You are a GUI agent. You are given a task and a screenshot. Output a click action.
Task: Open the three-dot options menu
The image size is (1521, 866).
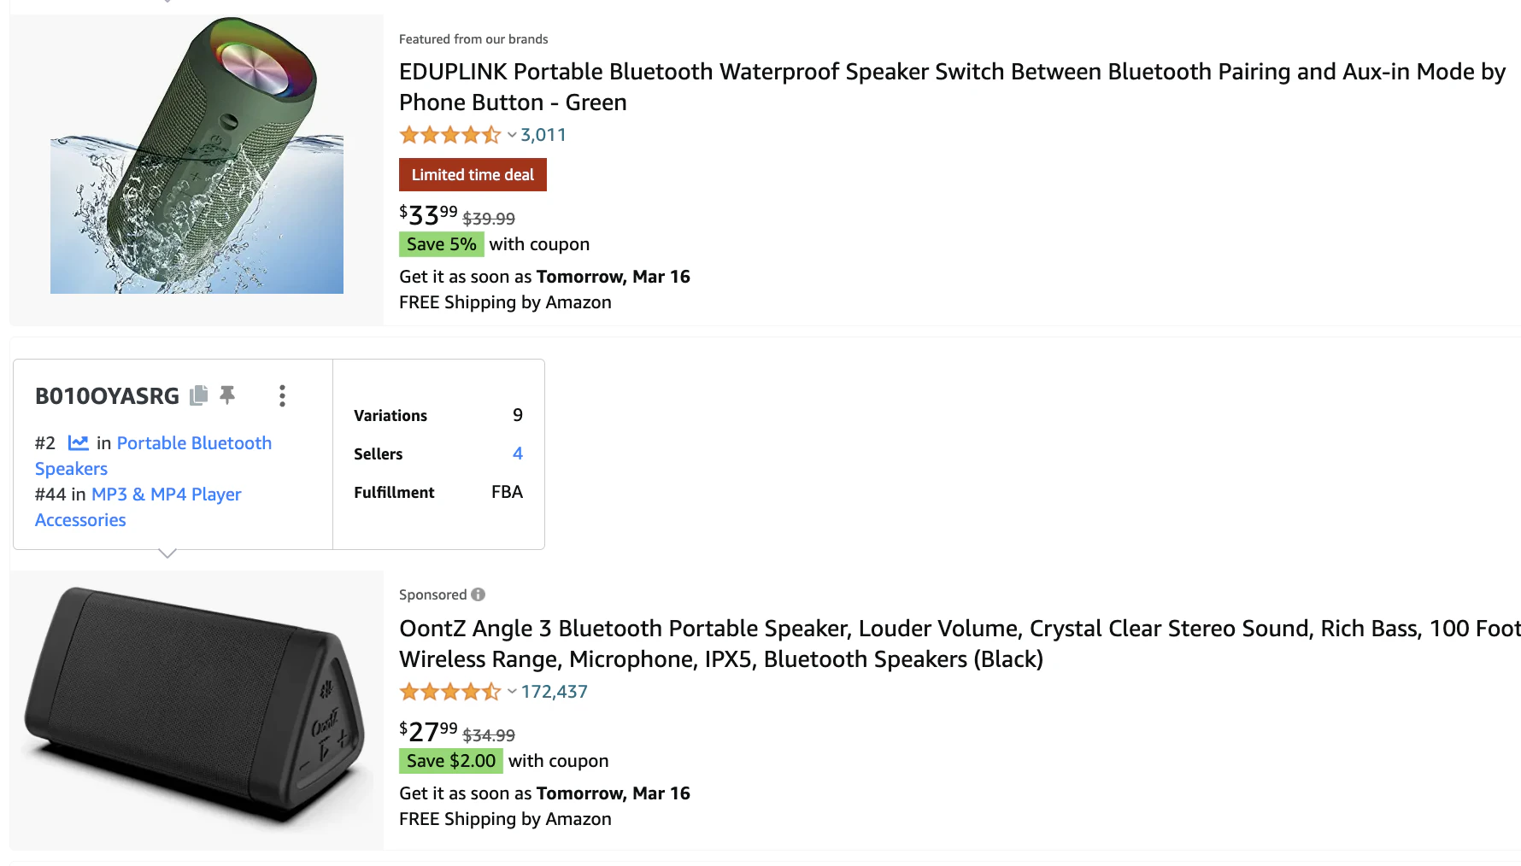(x=282, y=395)
